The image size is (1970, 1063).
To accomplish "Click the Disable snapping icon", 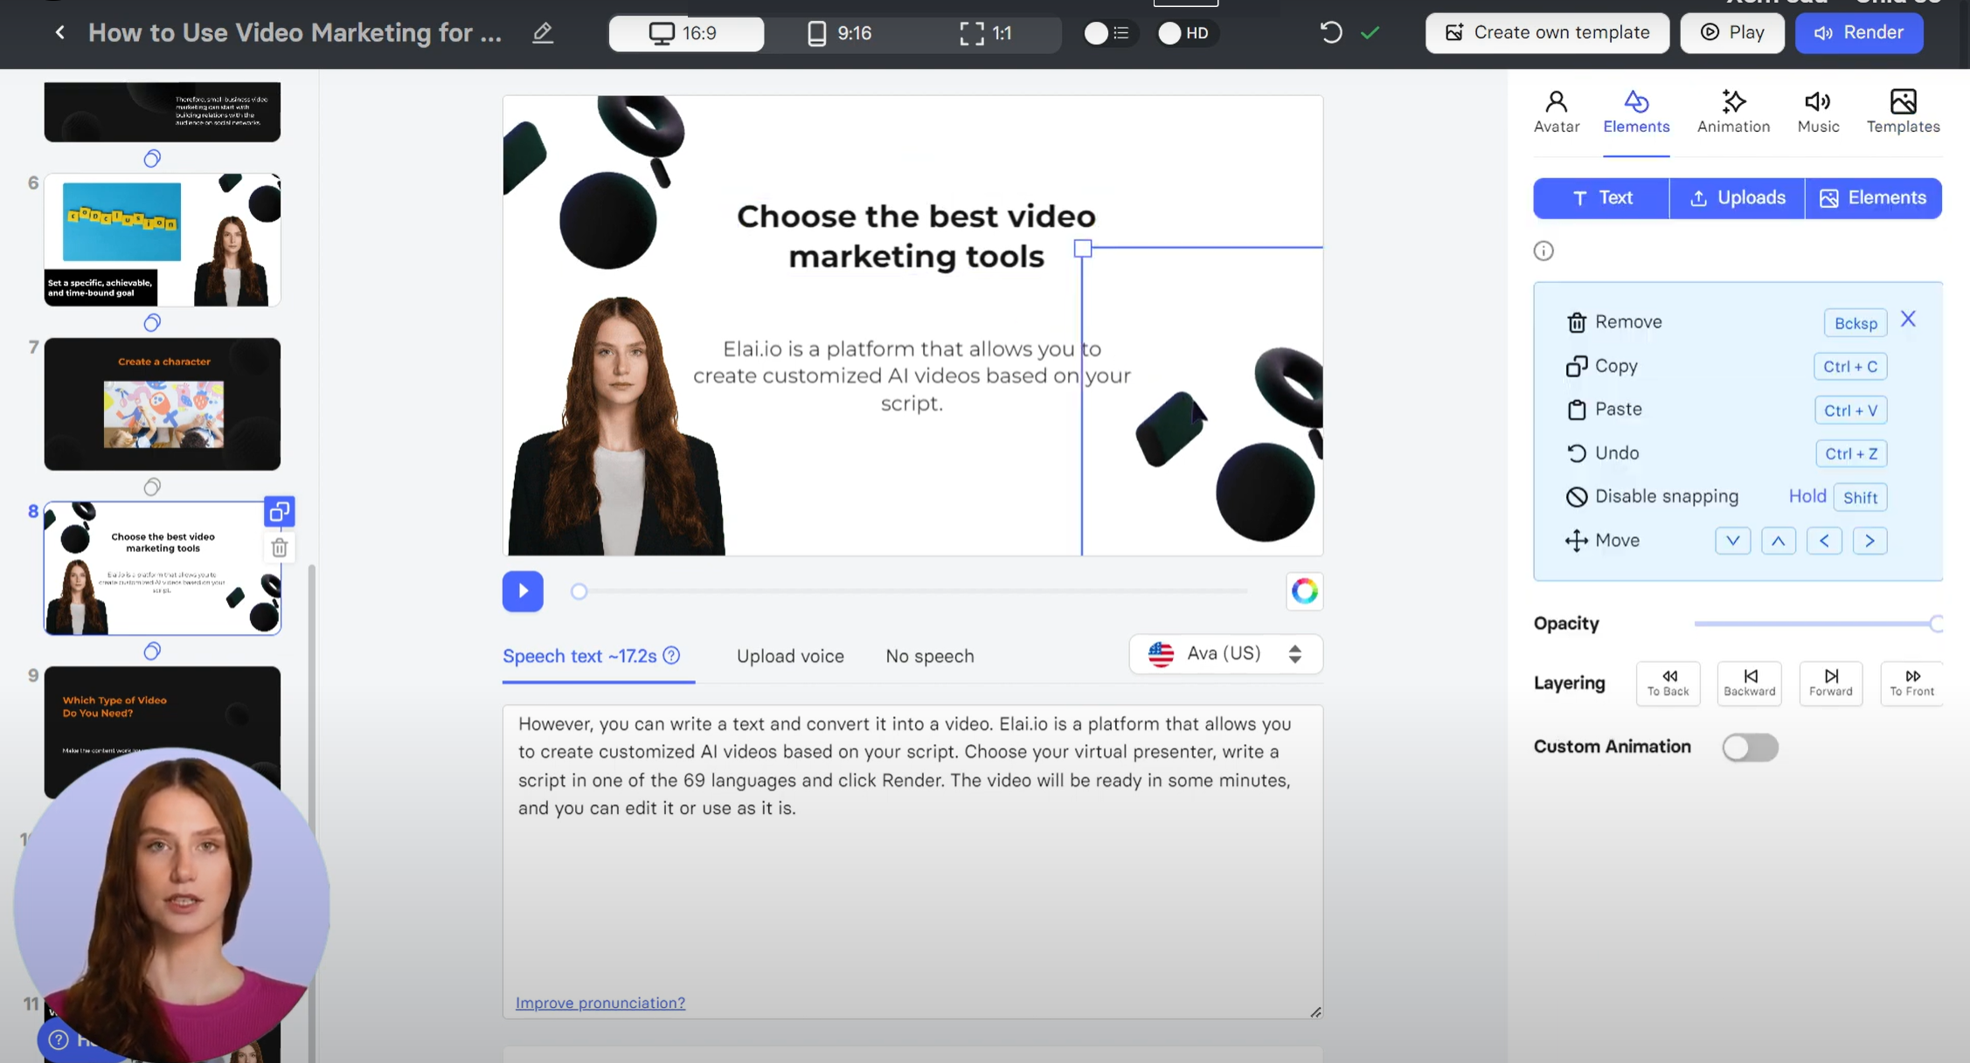I will [1576, 497].
